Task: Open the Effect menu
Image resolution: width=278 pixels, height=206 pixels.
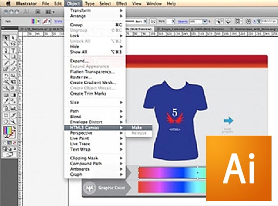Action: (122, 3)
